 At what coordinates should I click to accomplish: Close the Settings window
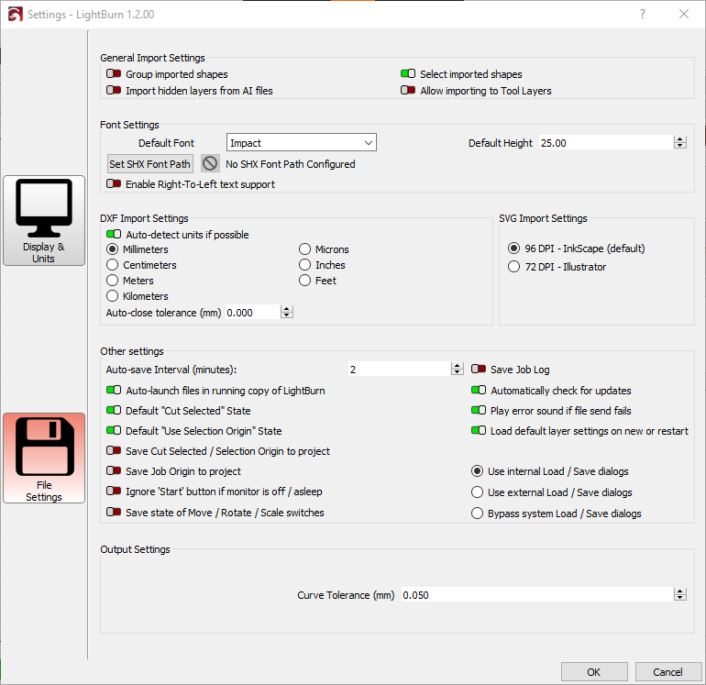(x=684, y=14)
